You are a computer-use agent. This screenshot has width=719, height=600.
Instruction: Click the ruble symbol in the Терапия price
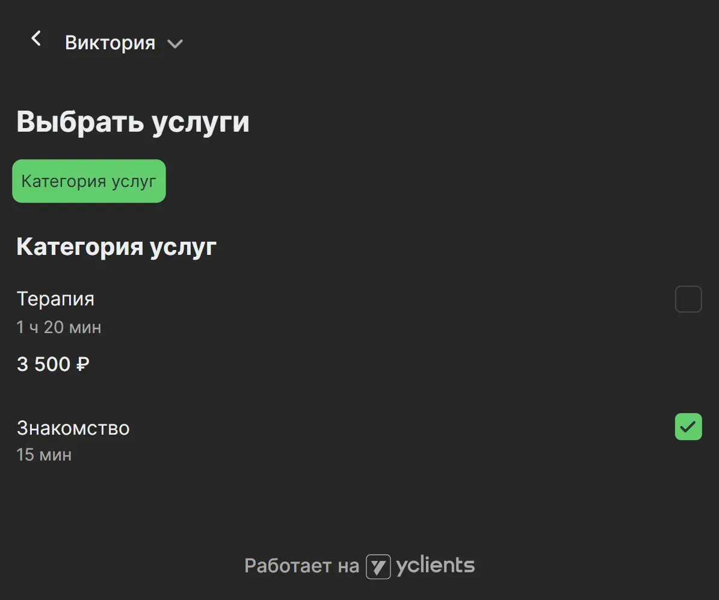[83, 364]
